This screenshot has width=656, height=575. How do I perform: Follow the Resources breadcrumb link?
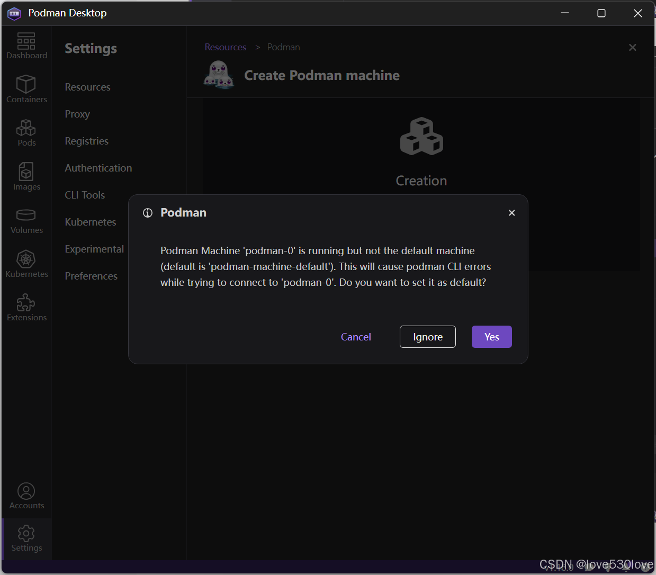coord(226,47)
